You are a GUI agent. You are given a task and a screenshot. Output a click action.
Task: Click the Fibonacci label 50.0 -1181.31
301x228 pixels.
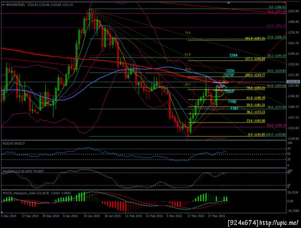click(x=256, y=105)
